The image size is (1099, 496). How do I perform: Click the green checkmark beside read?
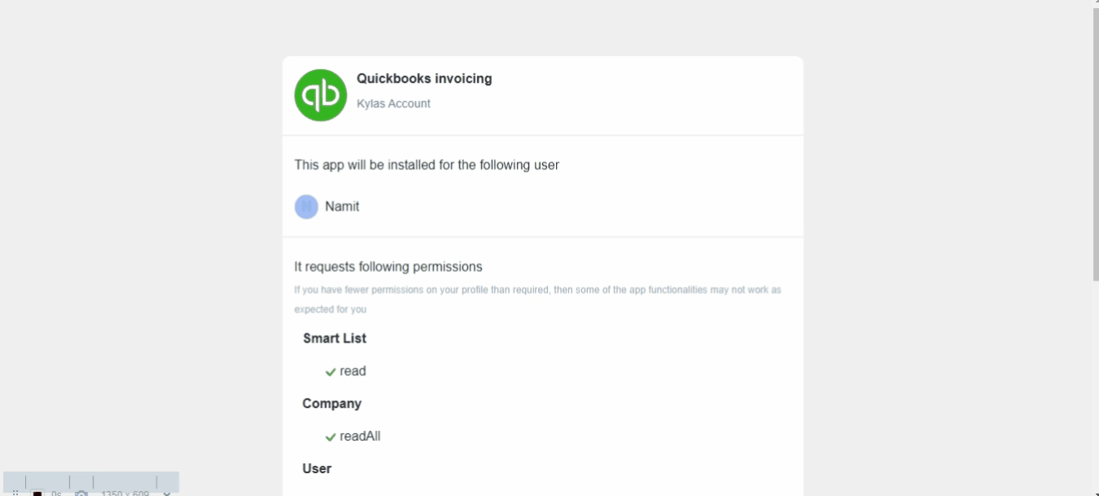coord(331,372)
